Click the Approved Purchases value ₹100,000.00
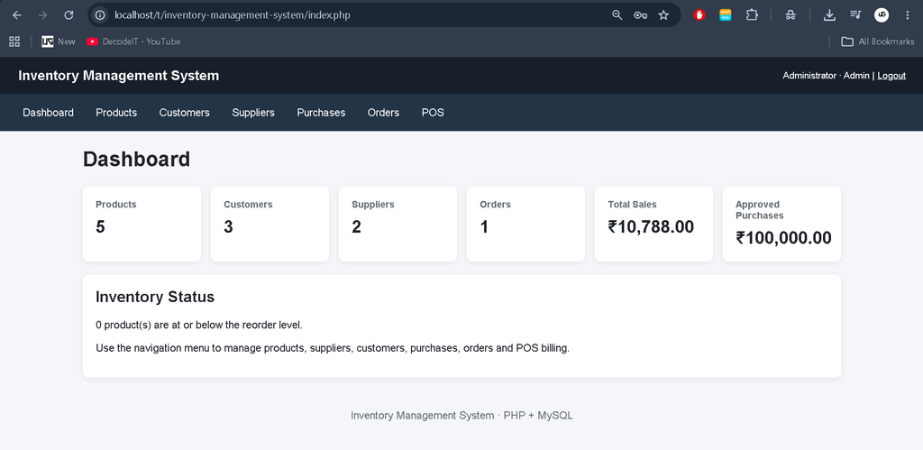This screenshot has height=450, width=923. point(783,238)
